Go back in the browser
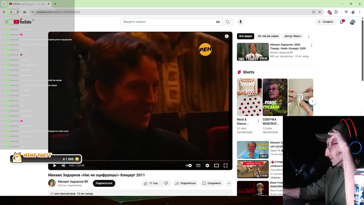This screenshot has height=205, width=364. click(4, 12)
